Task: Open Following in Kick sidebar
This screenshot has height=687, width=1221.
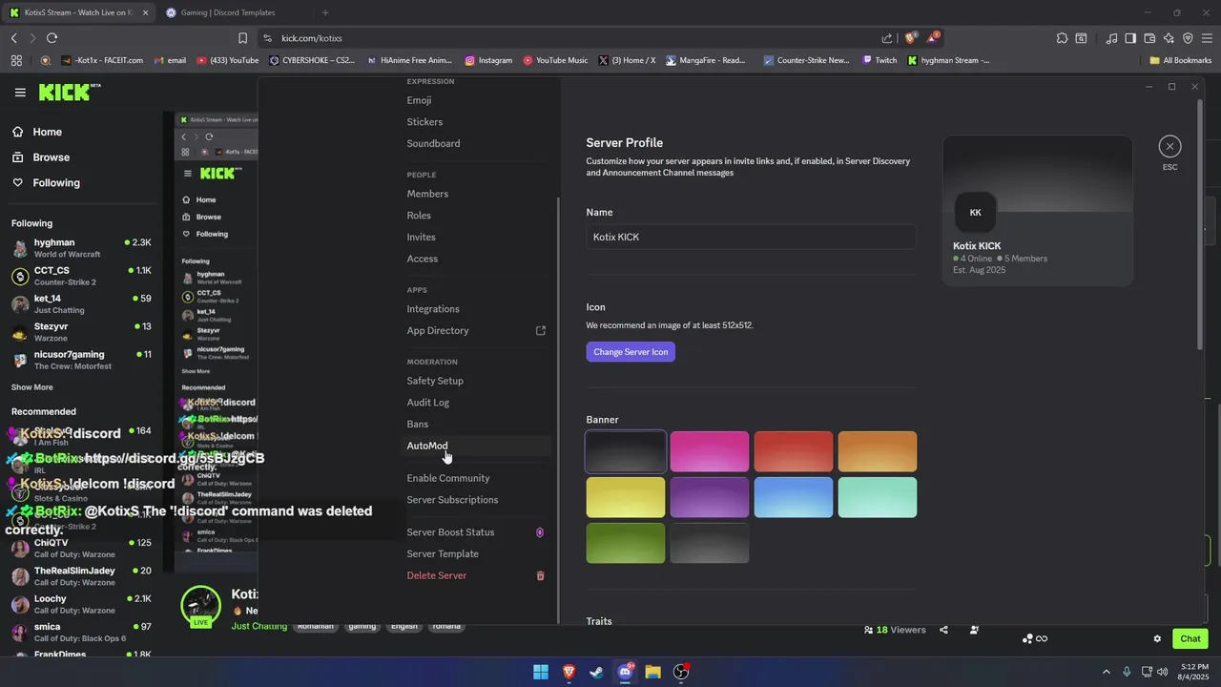Action: click(56, 182)
